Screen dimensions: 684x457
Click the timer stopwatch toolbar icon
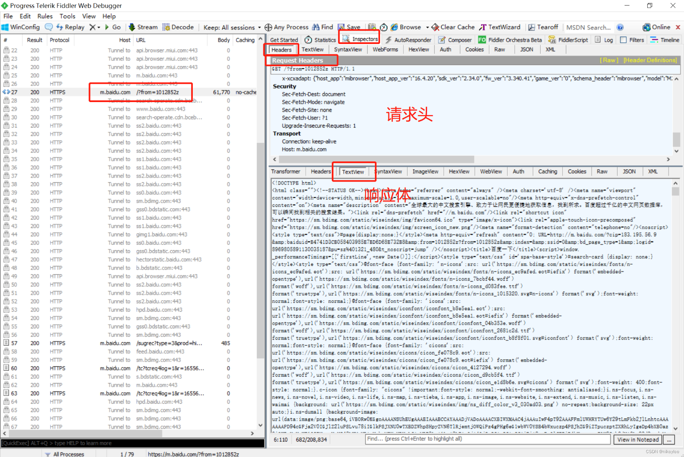(x=383, y=27)
